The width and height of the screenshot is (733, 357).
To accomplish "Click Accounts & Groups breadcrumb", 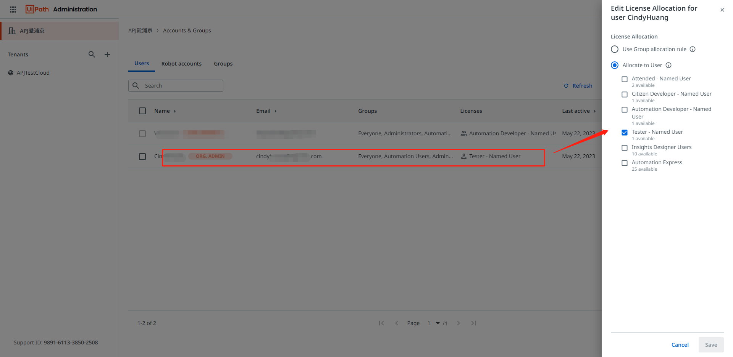I will point(187,30).
